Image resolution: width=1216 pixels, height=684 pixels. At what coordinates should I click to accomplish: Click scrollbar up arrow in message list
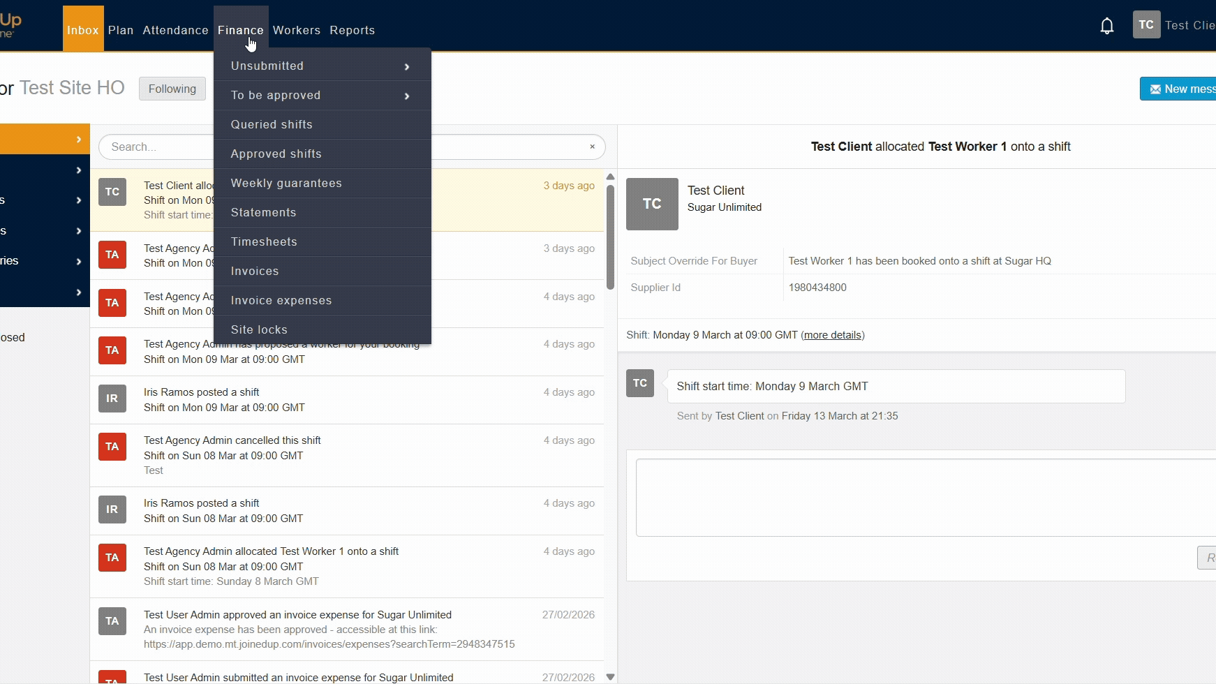[610, 177]
